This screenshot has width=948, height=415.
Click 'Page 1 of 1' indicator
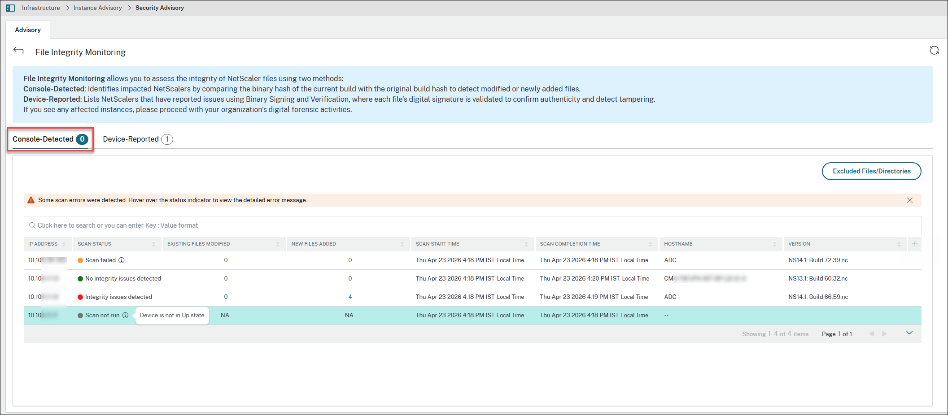click(x=837, y=334)
